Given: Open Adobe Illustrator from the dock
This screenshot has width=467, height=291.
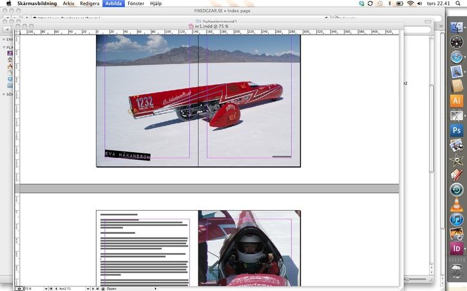Looking at the screenshot, I should (x=457, y=101).
